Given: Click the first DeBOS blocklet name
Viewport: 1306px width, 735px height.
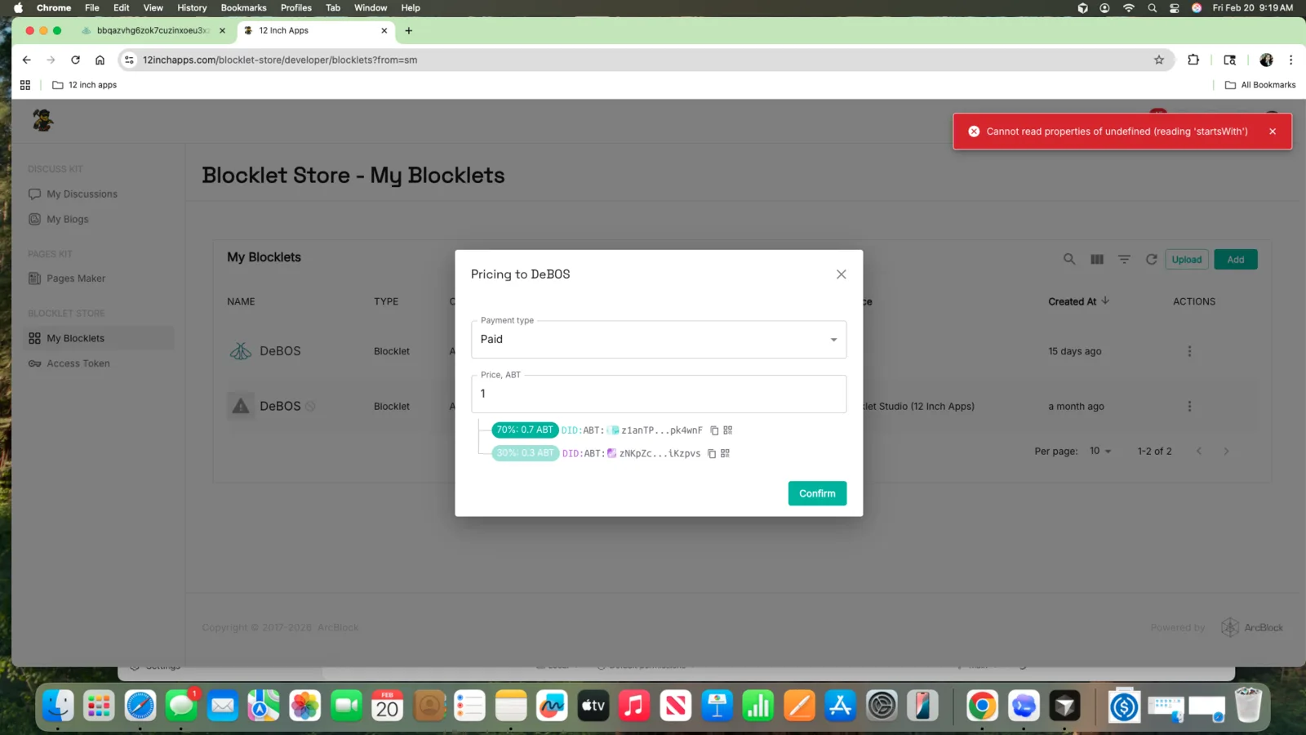Looking at the screenshot, I should pyautogui.click(x=280, y=351).
